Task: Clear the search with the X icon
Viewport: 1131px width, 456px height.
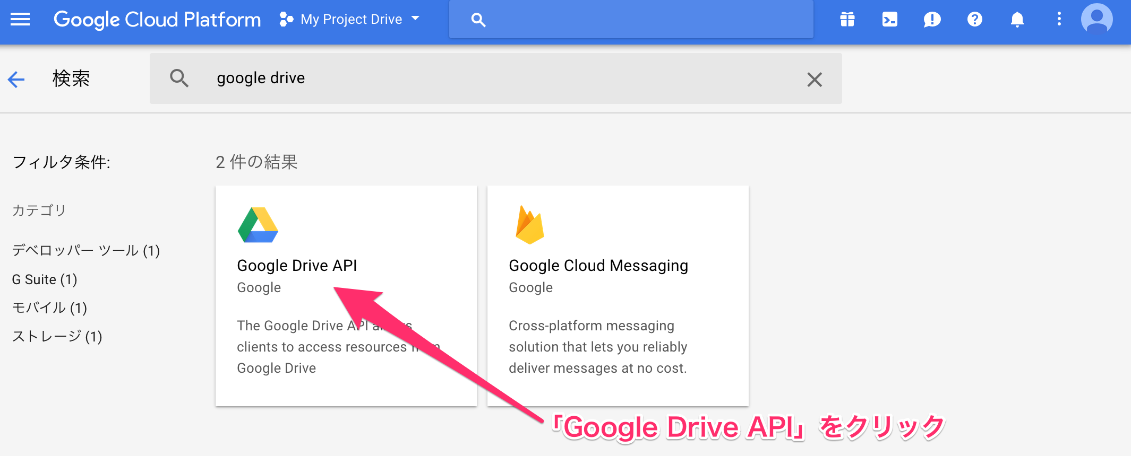Action: pos(815,80)
